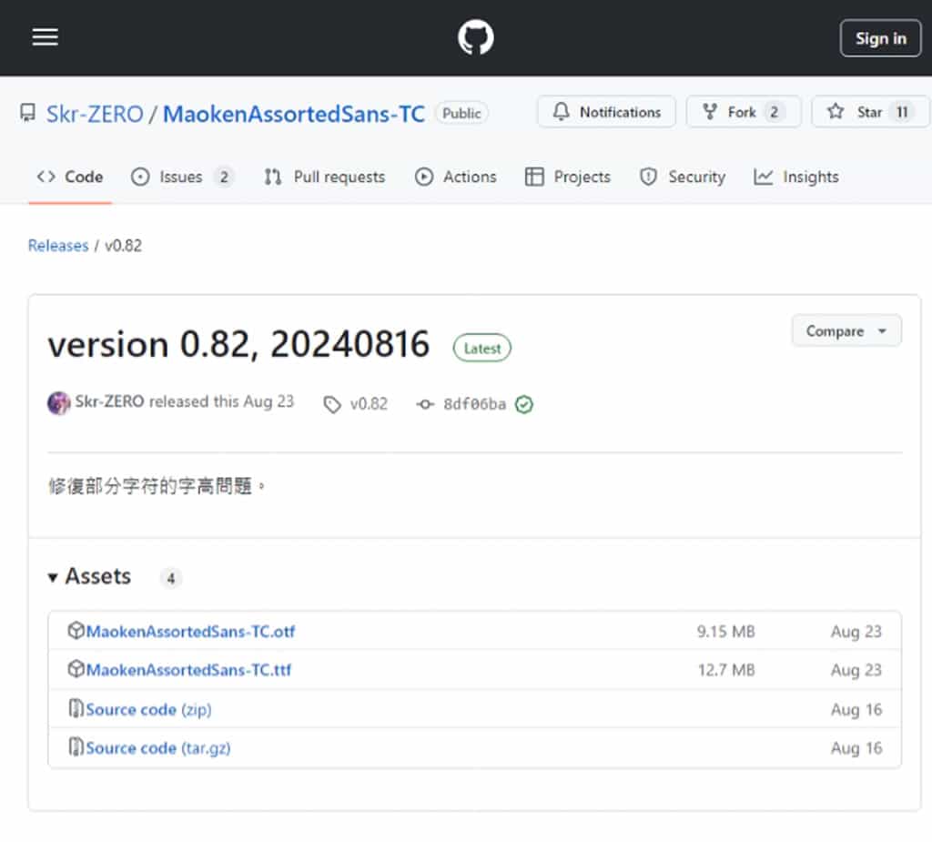Switch to the Projects tab
This screenshot has width=932, height=842.
[x=568, y=177]
